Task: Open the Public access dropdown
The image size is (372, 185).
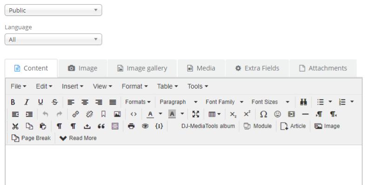Action: click(53, 10)
